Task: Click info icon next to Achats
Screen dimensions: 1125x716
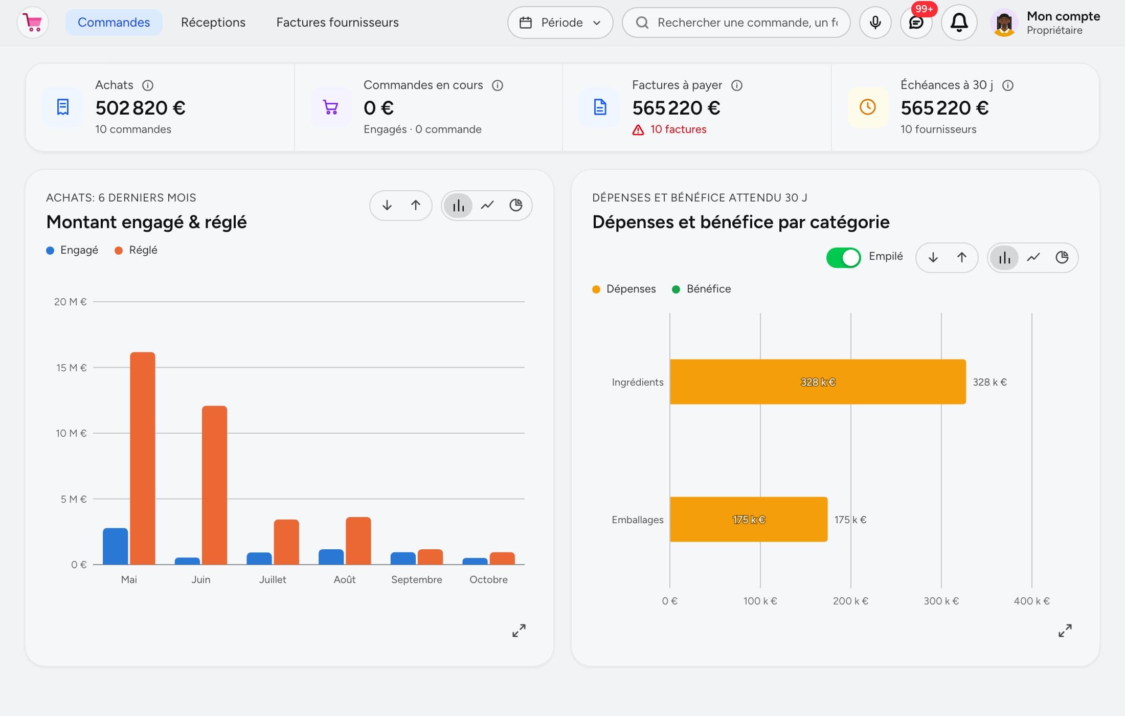Action: 148,85
